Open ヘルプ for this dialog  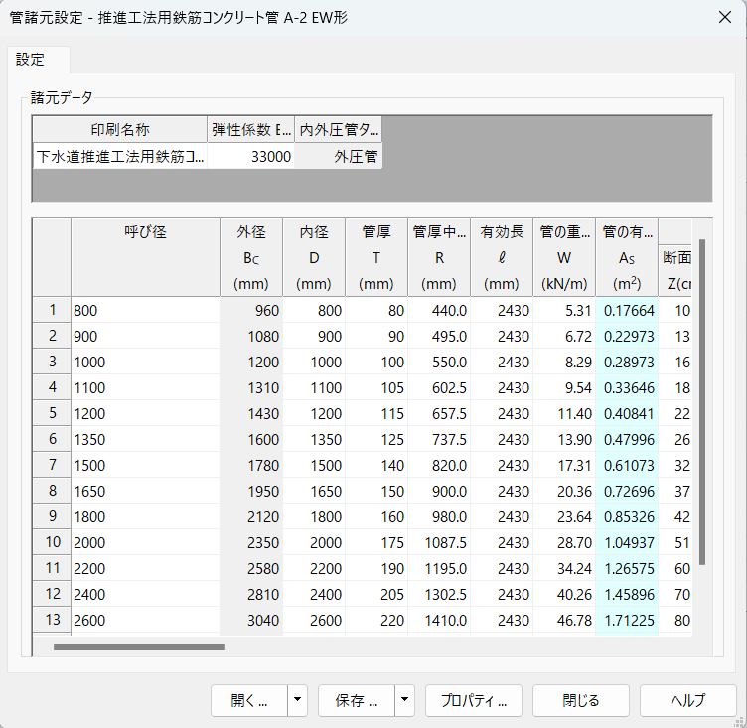(x=687, y=700)
